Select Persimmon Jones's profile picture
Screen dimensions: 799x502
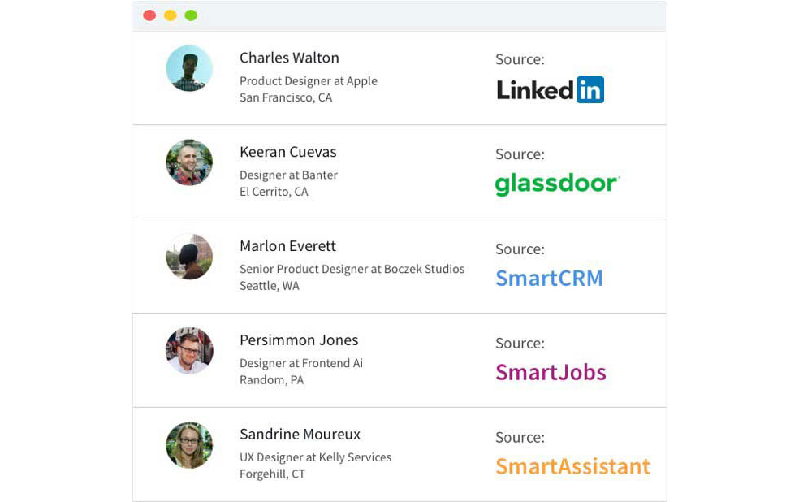pyautogui.click(x=189, y=351)
